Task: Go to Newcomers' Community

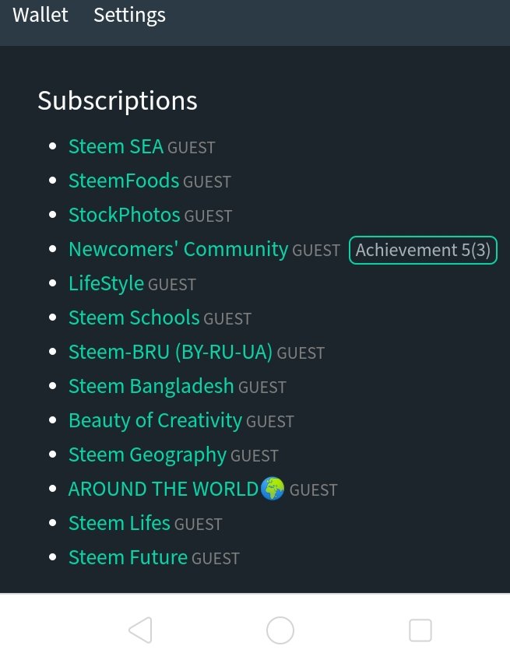Action: 178,250
